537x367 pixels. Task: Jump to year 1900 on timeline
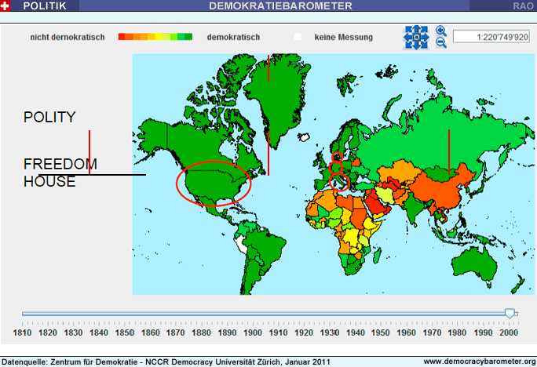pos(252,333)
